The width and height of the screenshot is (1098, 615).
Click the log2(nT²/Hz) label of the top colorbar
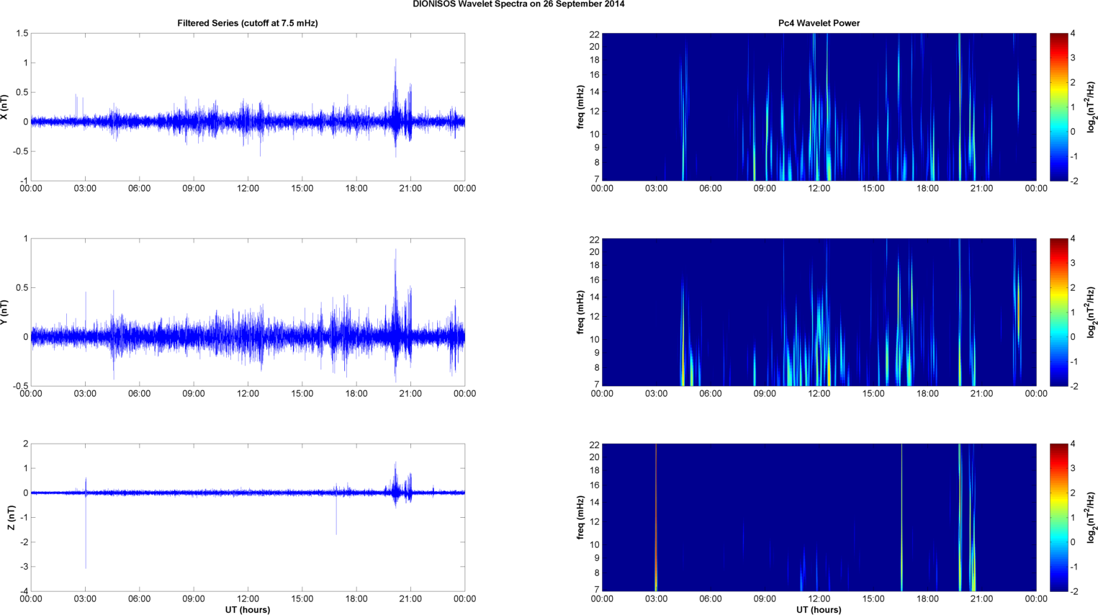pyautogui.click(x=1092, y=107)
